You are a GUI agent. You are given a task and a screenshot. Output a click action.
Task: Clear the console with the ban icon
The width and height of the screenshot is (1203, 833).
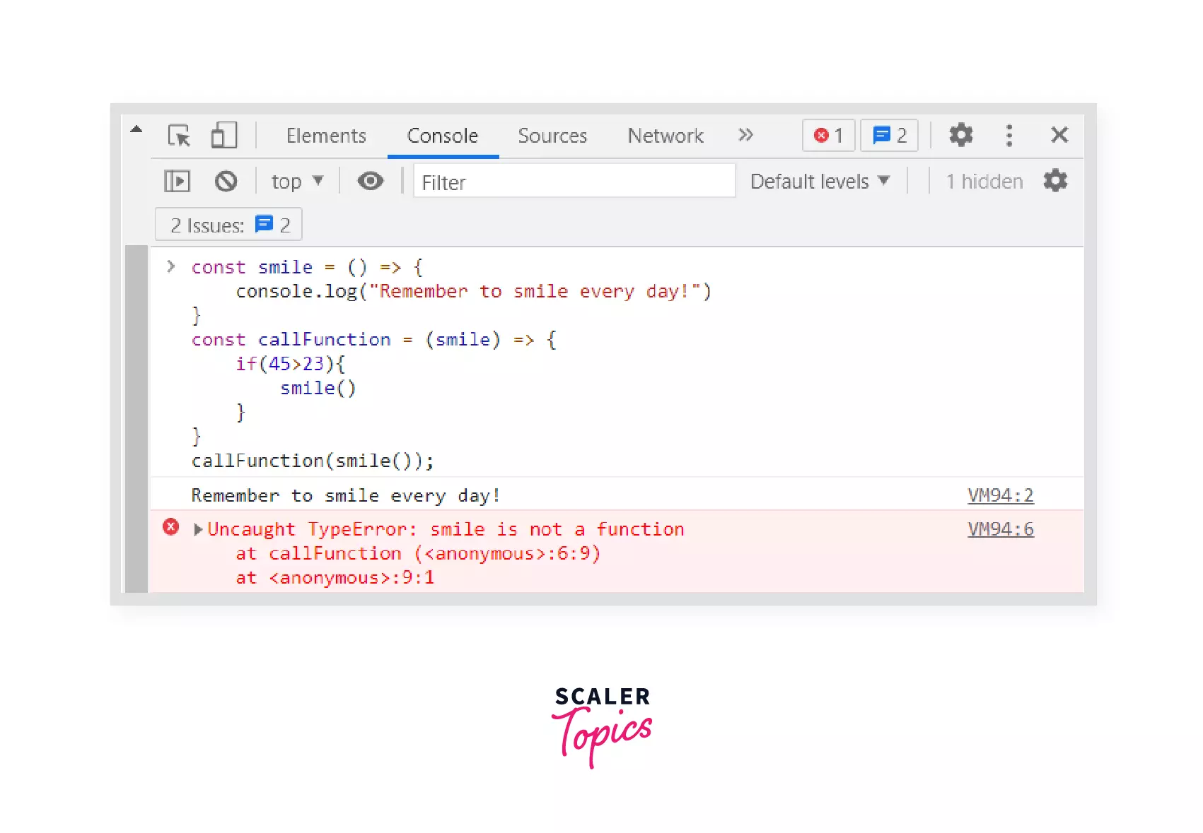(x=226, y=182)
